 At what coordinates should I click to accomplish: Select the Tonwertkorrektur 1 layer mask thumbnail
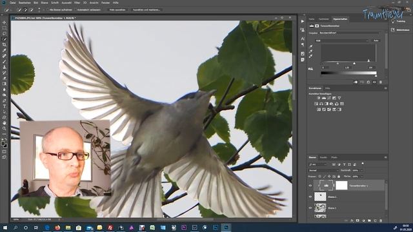click(341, 186)
